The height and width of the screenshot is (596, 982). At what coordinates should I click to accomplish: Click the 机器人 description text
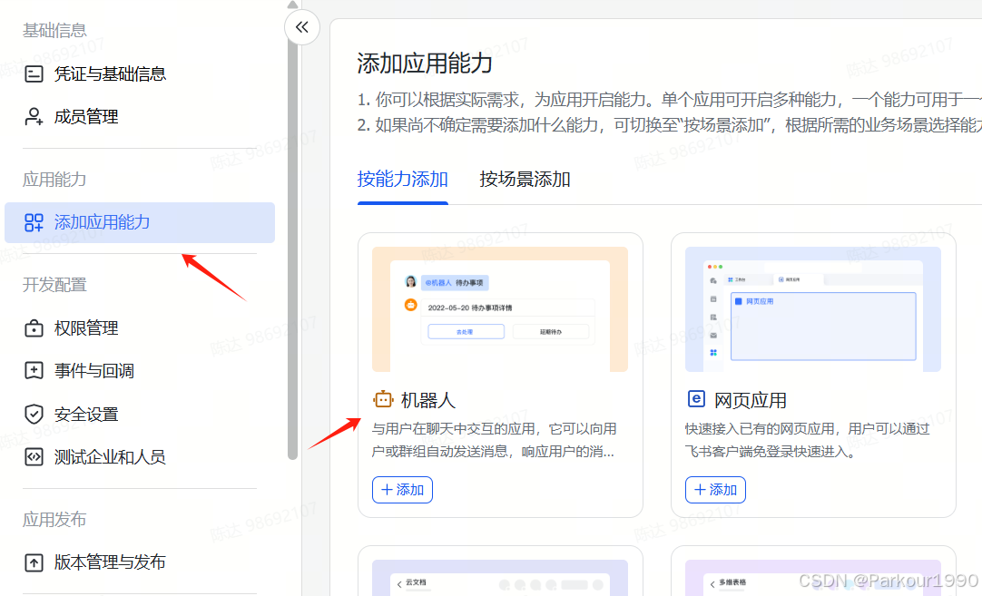tap(494, 440)
